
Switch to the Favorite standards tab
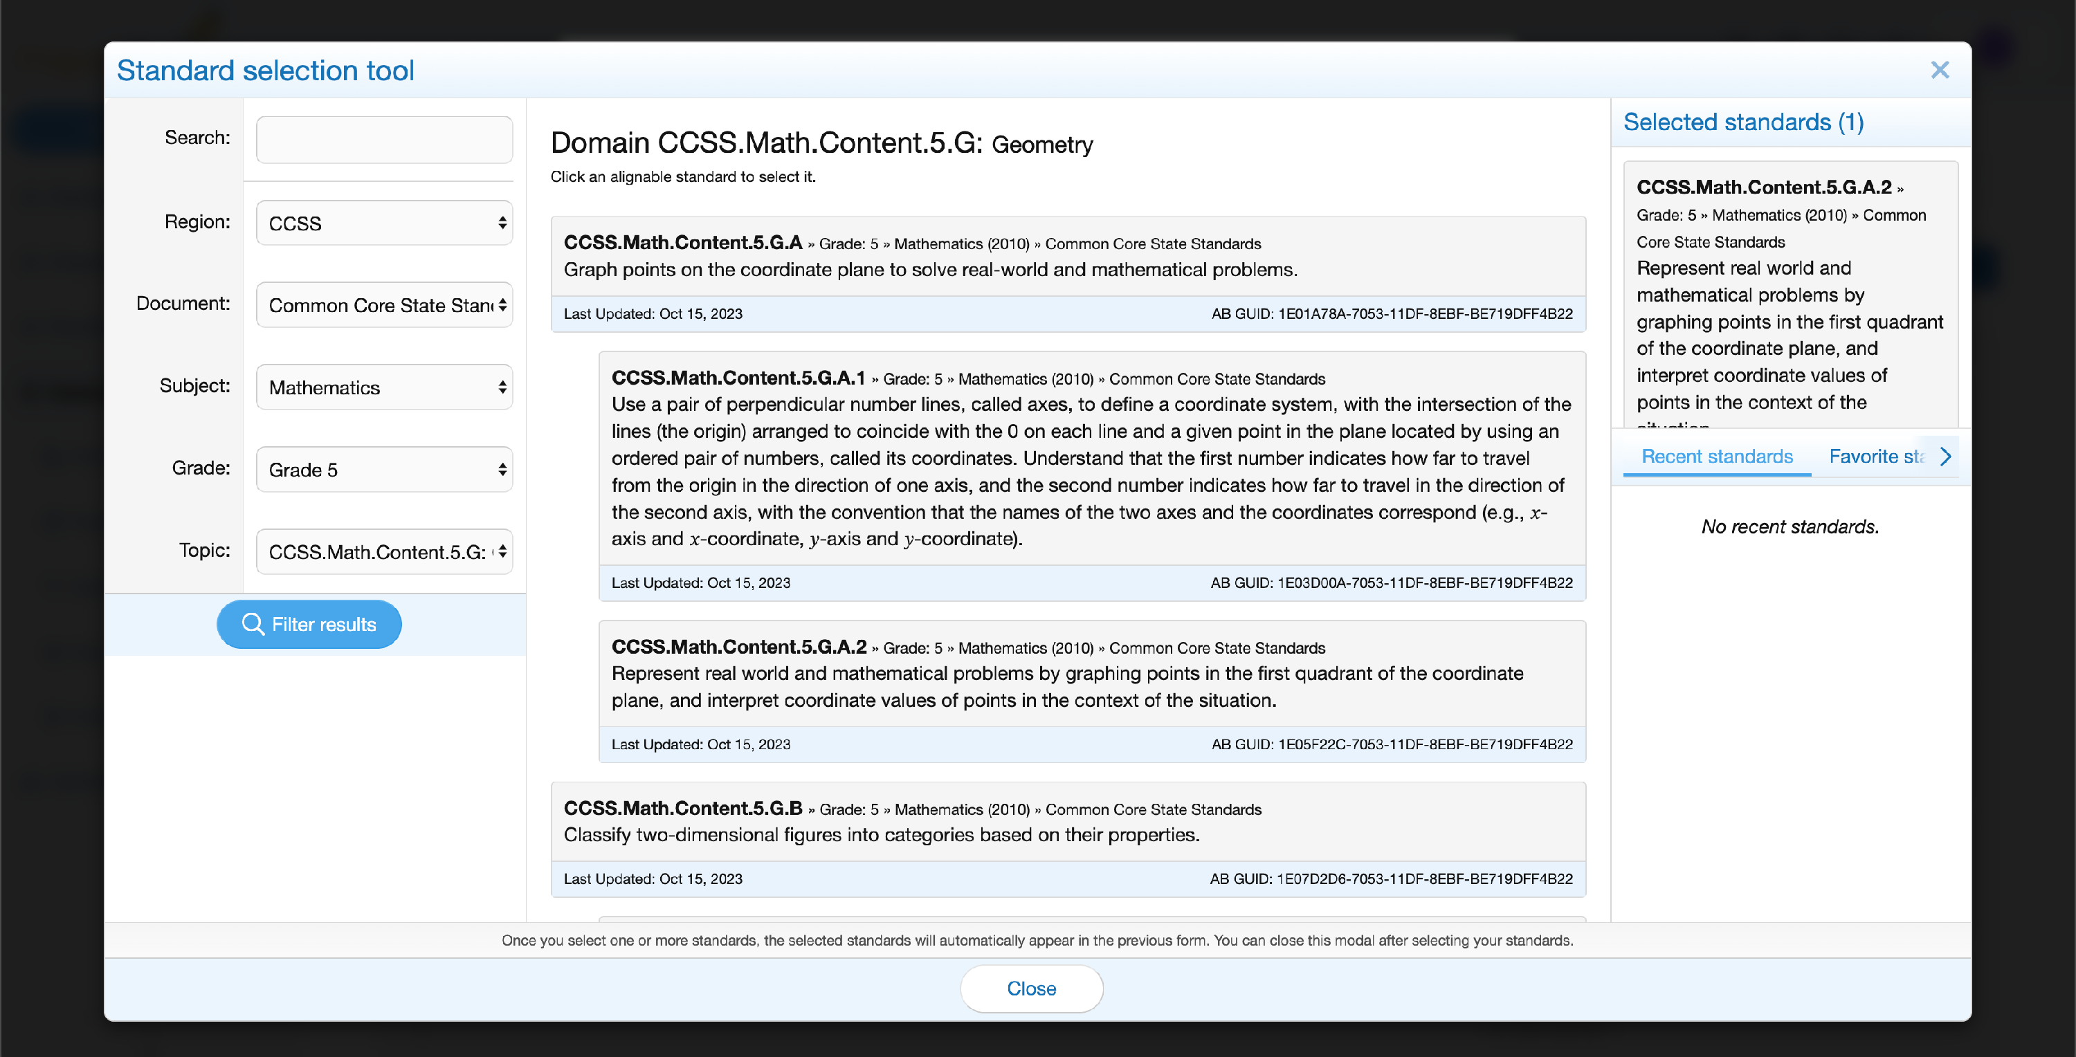[x=1876, y=457]
